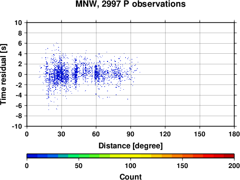Click the colorbar tick label '200'
The image size is (240, 180).
(234, 166)
